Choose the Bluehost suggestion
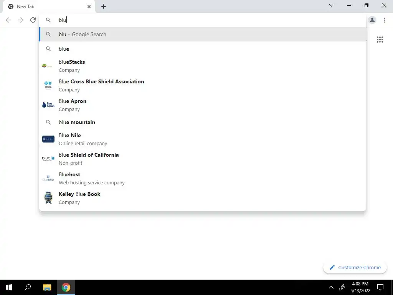The image size is (393, 295). tap(203, 178)
